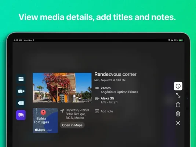Open the folder projects sidebar icon
This screenshot has width=196, height=147.
pos(21,79)
